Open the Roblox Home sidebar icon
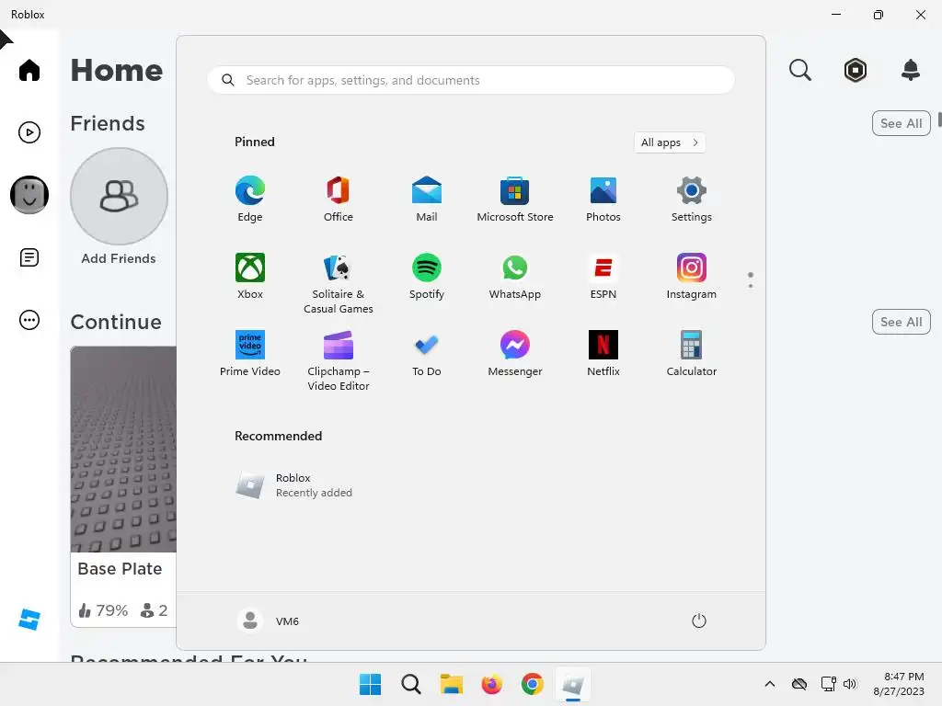 (x=29, y=70)
